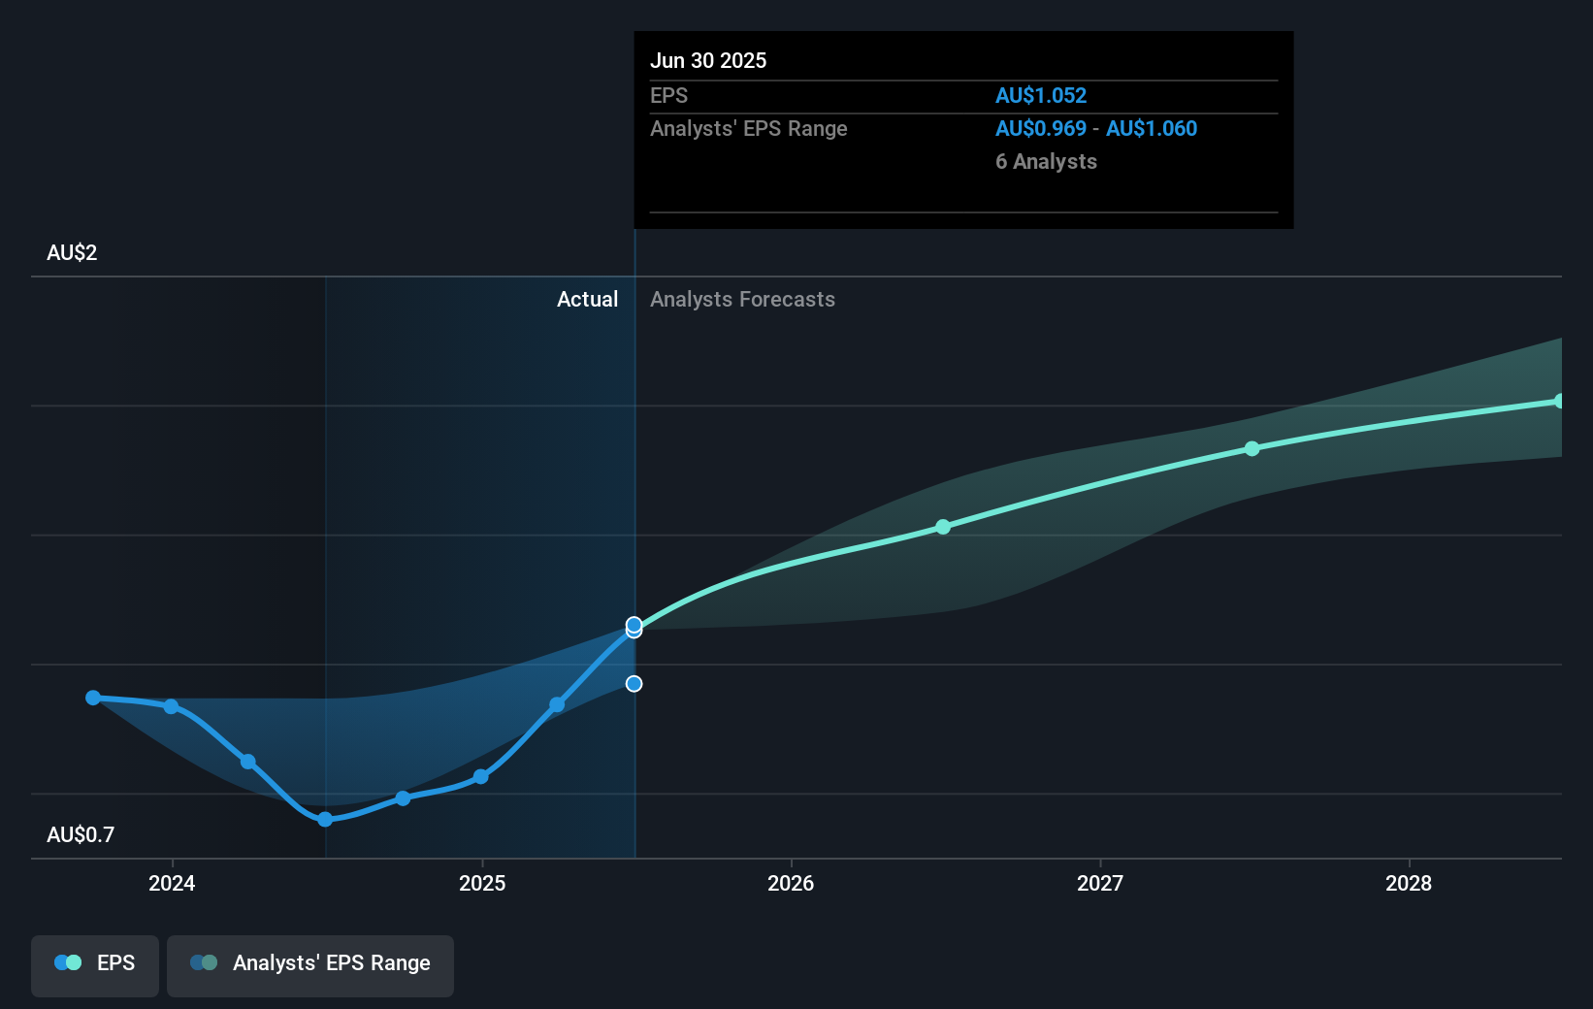
Task: Select the forecast data point mid-2026
Action: (943, 527)
